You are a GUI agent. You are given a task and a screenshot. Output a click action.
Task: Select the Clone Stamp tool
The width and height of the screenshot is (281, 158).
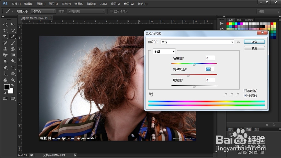point(5,49)
